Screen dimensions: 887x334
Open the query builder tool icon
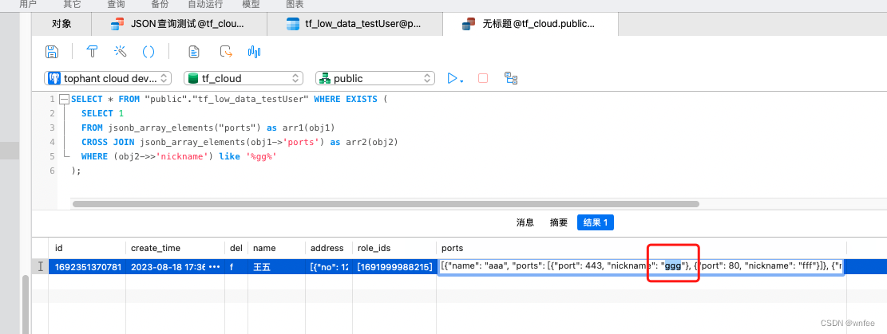[92, 52]
